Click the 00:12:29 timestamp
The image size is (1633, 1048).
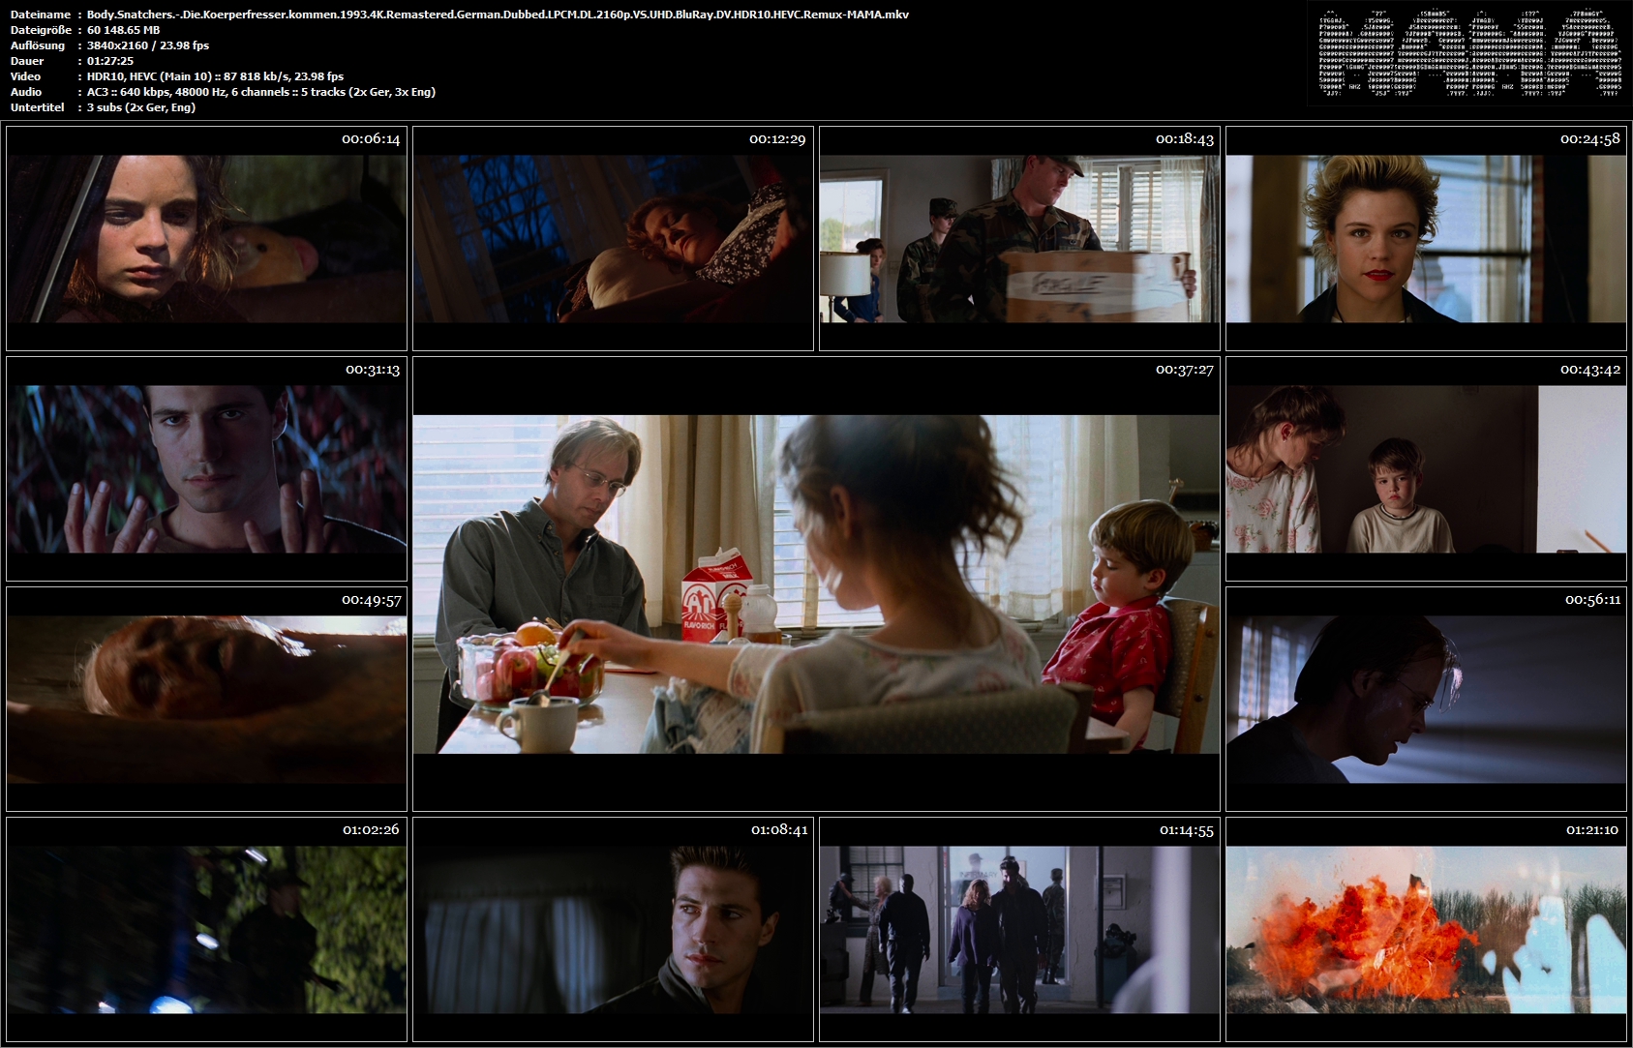[777, 139]
